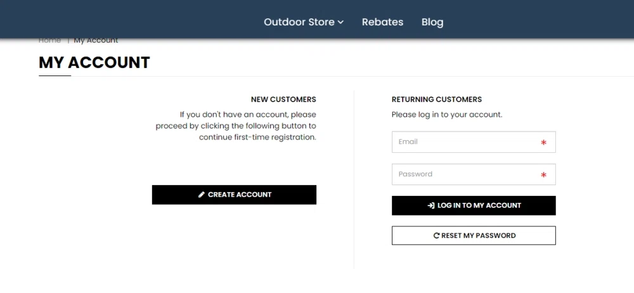Click the 'Please log in to your account.' text
634x293 pixels.
[447, 115]
